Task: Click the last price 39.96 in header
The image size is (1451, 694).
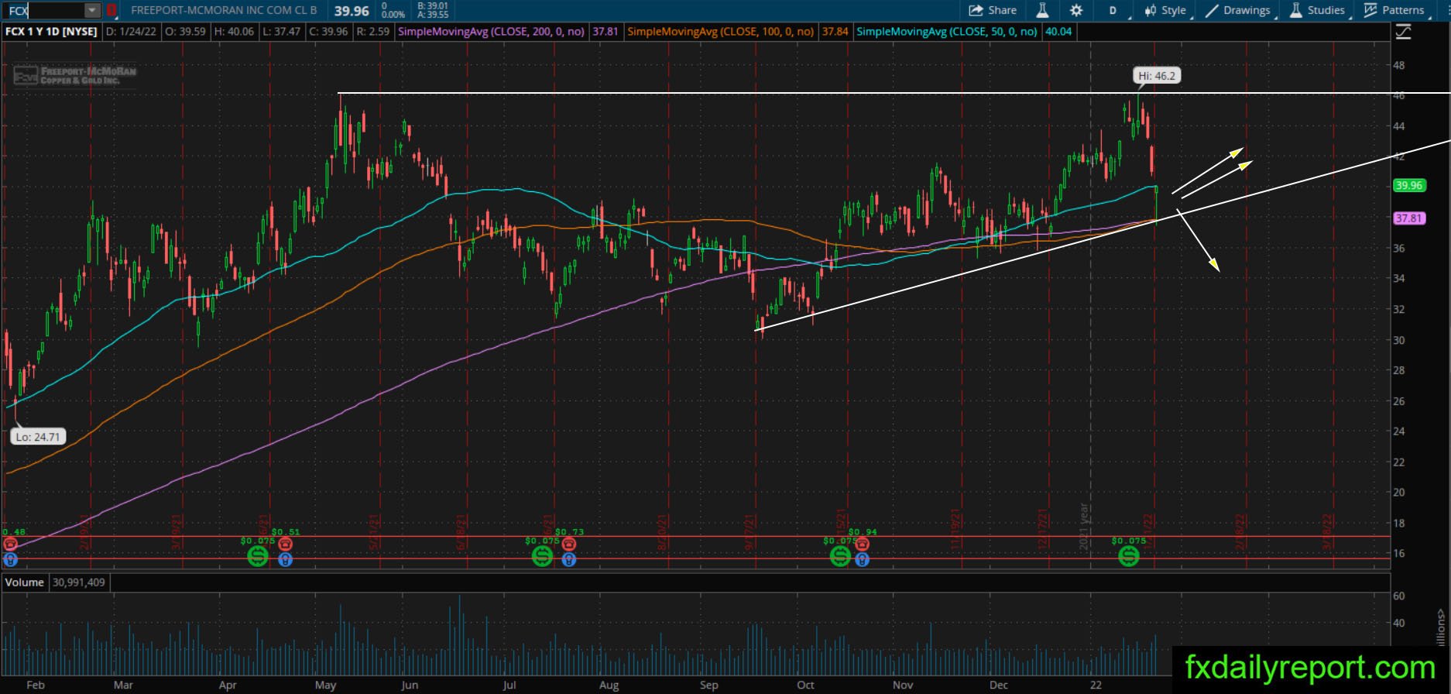Action: (x=352, y=11)
